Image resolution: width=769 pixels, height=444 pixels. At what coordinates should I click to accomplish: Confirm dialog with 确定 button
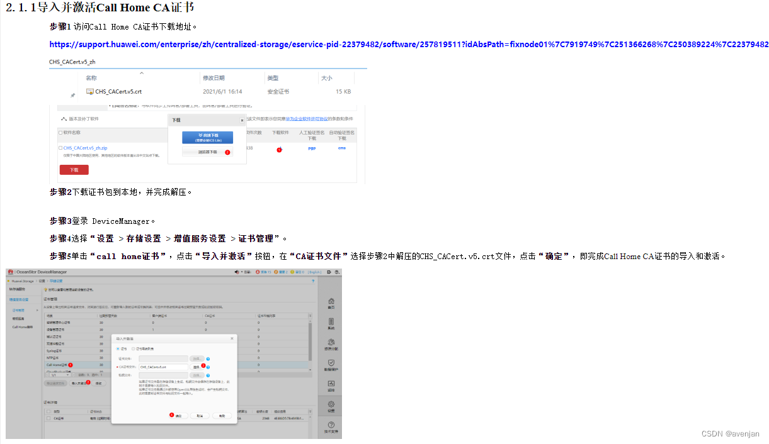(178, 416)
